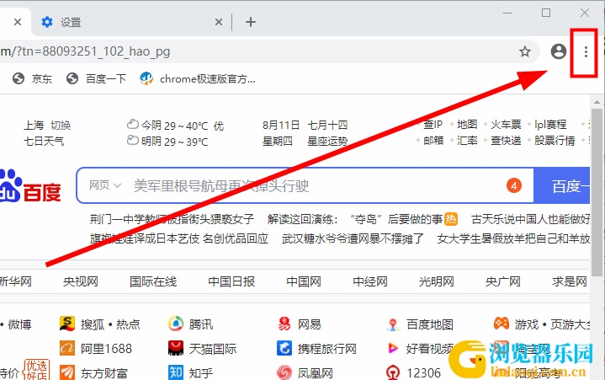
Task: Open the 名创优品回应 headline
Action: pyautogui.click(x=235, y=238)
